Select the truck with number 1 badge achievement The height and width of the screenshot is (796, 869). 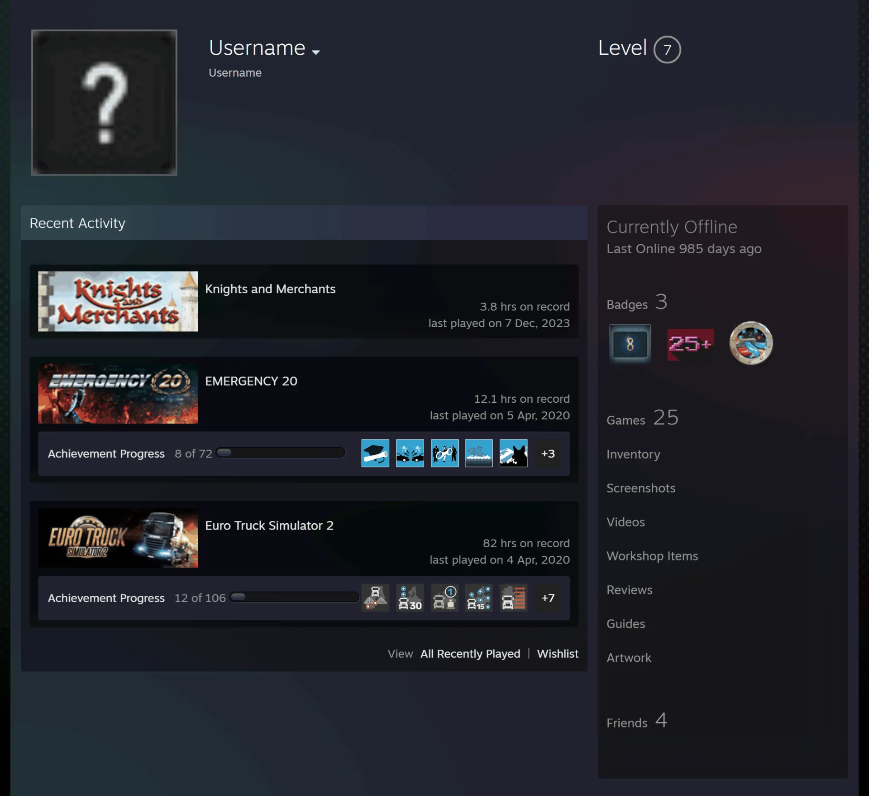(444, 598)
